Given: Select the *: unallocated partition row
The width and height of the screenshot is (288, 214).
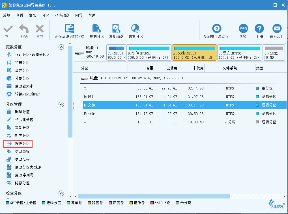Looking at the screenshot, I should click(x=180, y=122).
